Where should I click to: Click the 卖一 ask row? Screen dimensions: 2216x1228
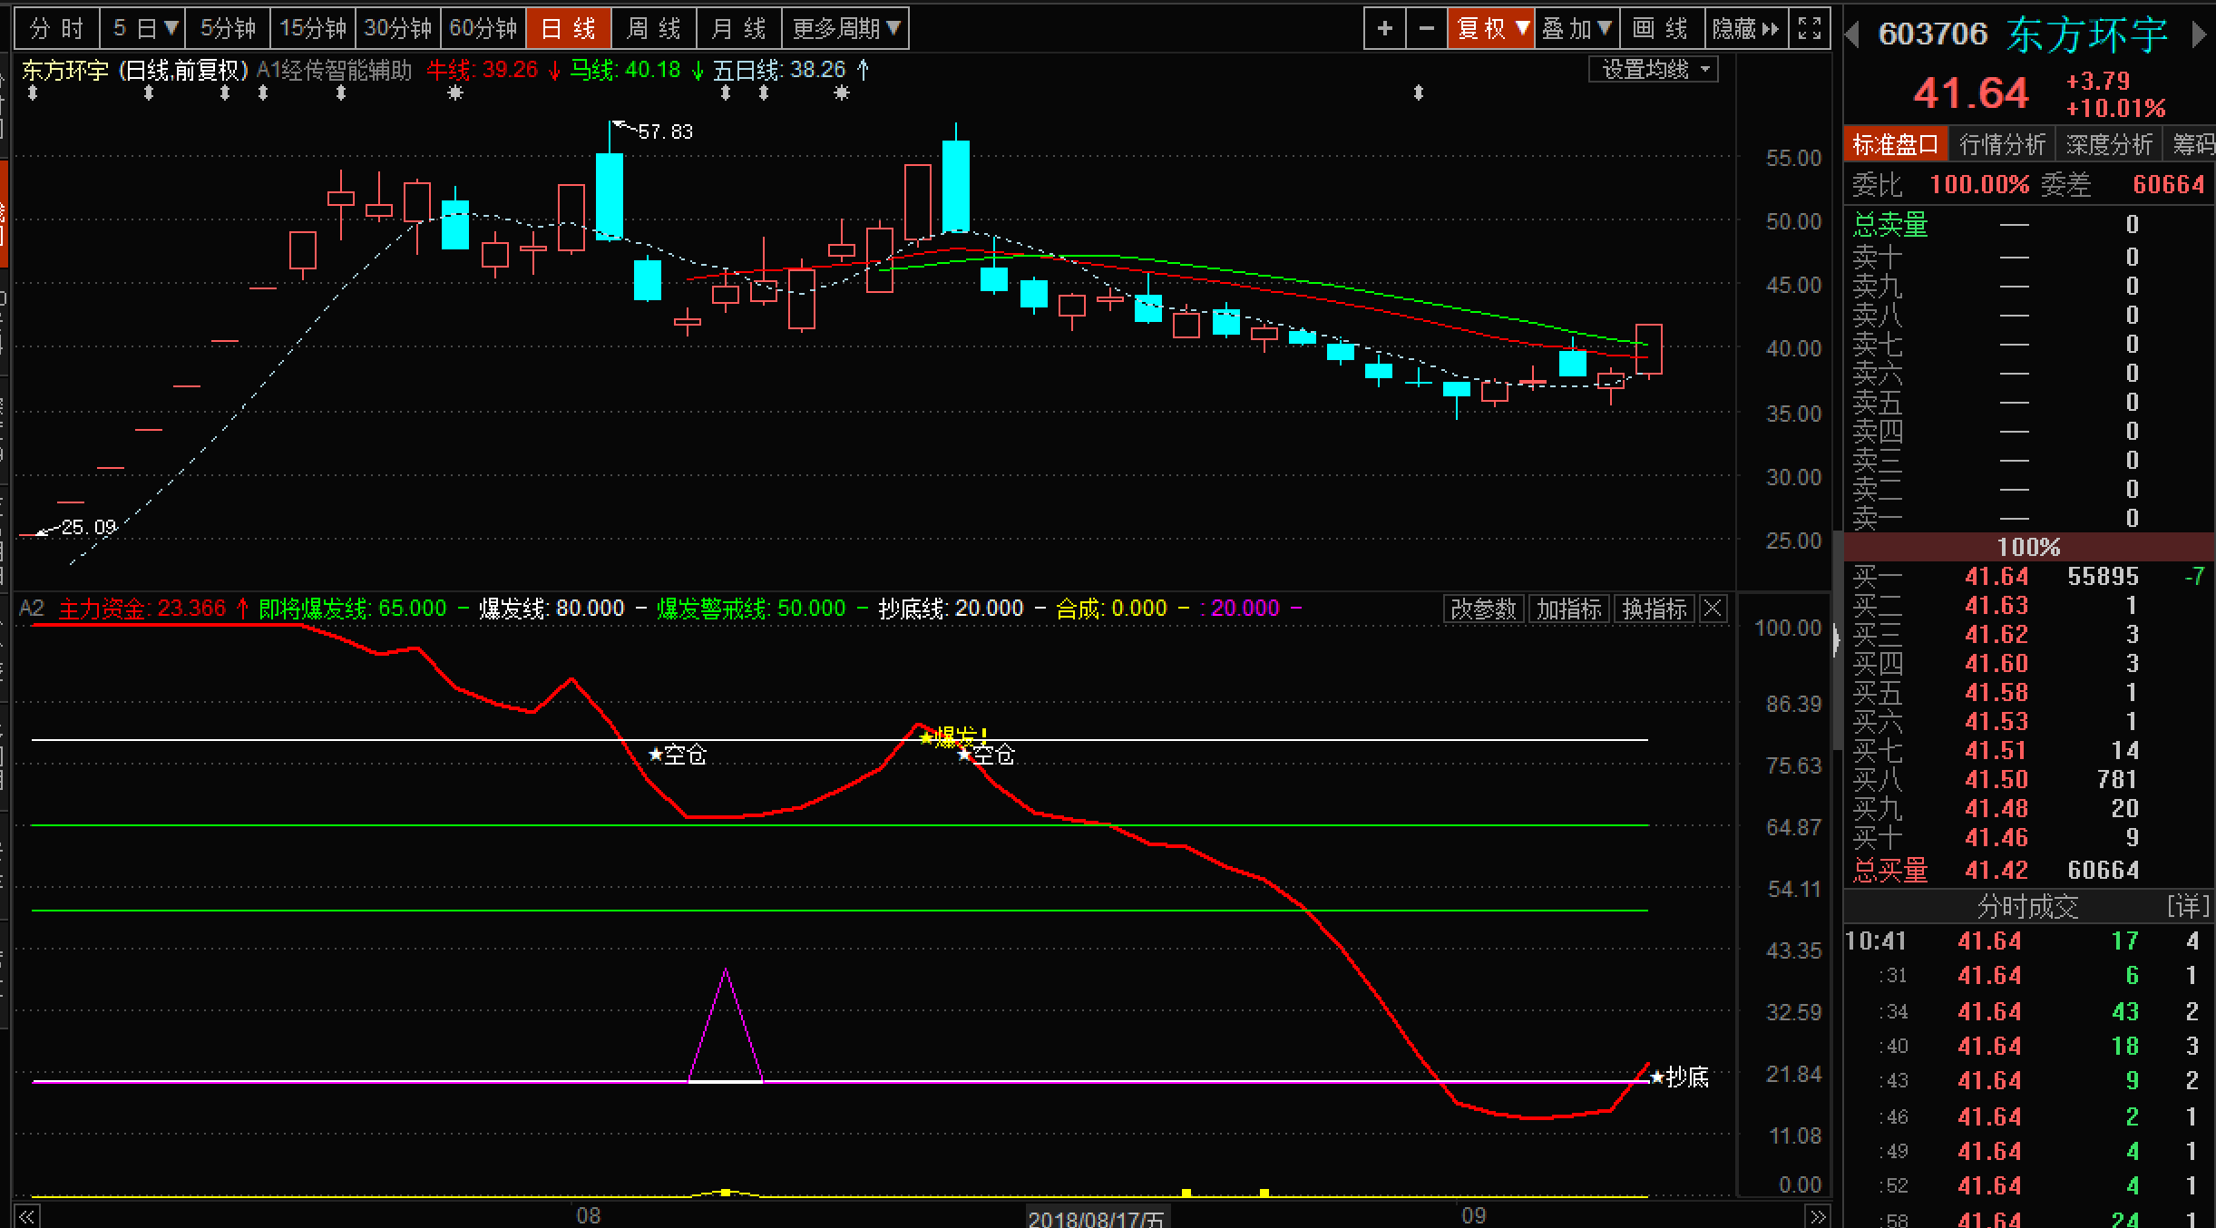point(2029,519)
